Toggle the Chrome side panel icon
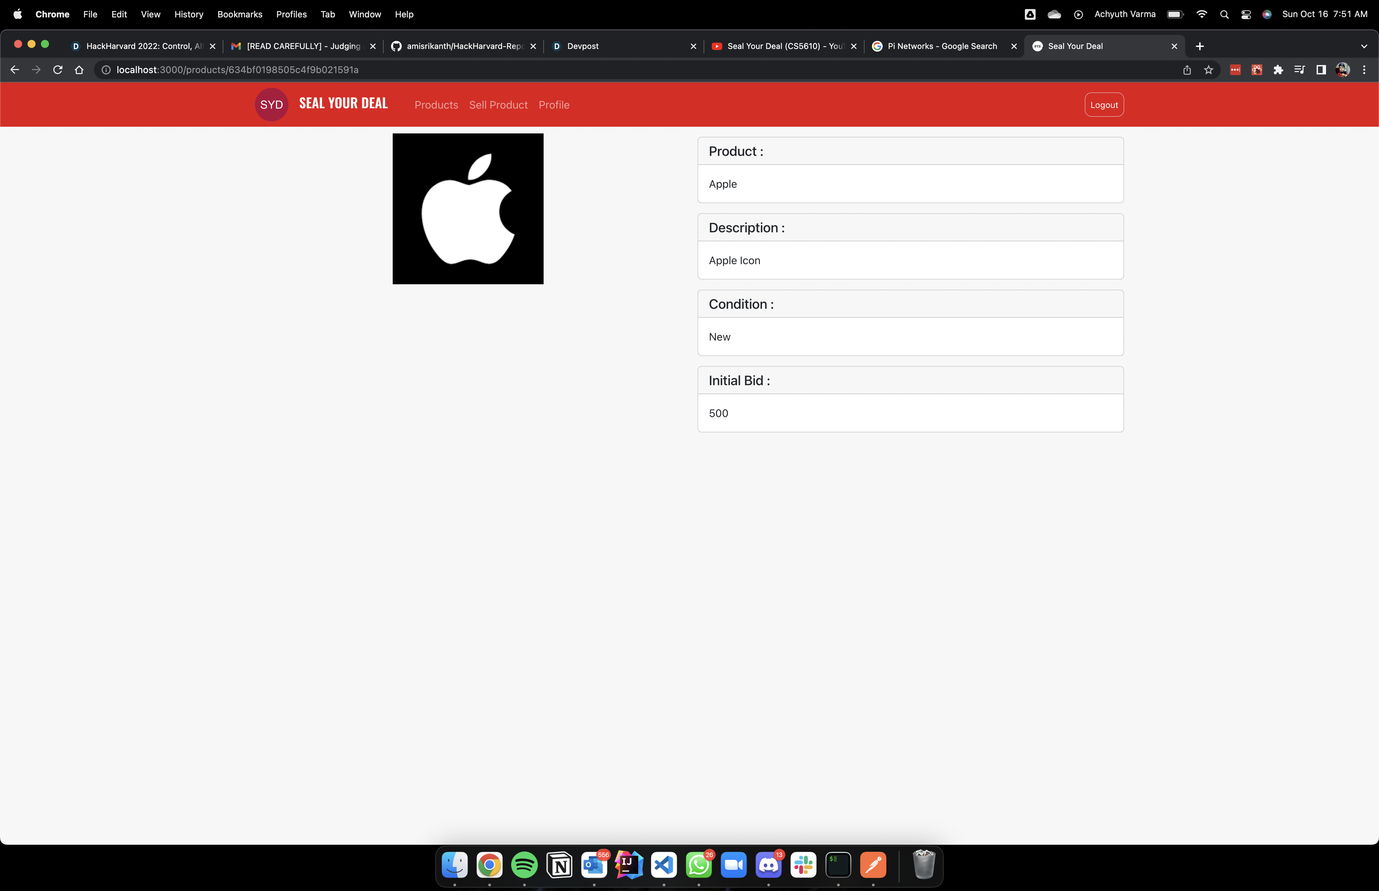The image size is (1379, 891). [1321, 69]
